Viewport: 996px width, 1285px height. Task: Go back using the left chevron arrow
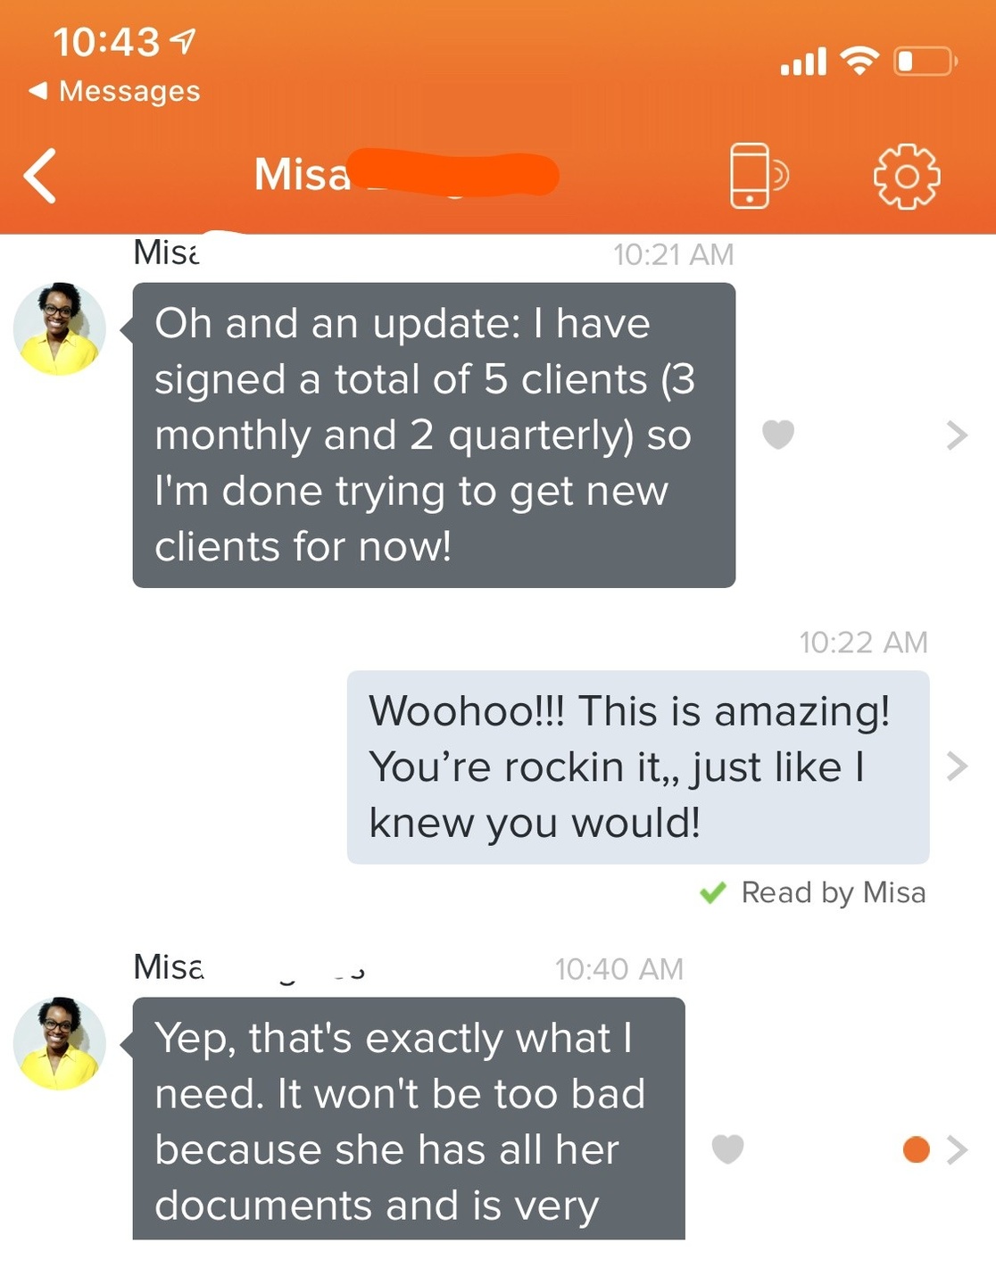tap(40, 176)
